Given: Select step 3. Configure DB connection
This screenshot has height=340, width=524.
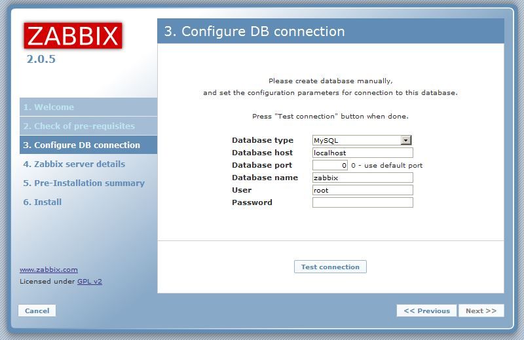Looking at the screenshot, I should (x=88, y=145).
